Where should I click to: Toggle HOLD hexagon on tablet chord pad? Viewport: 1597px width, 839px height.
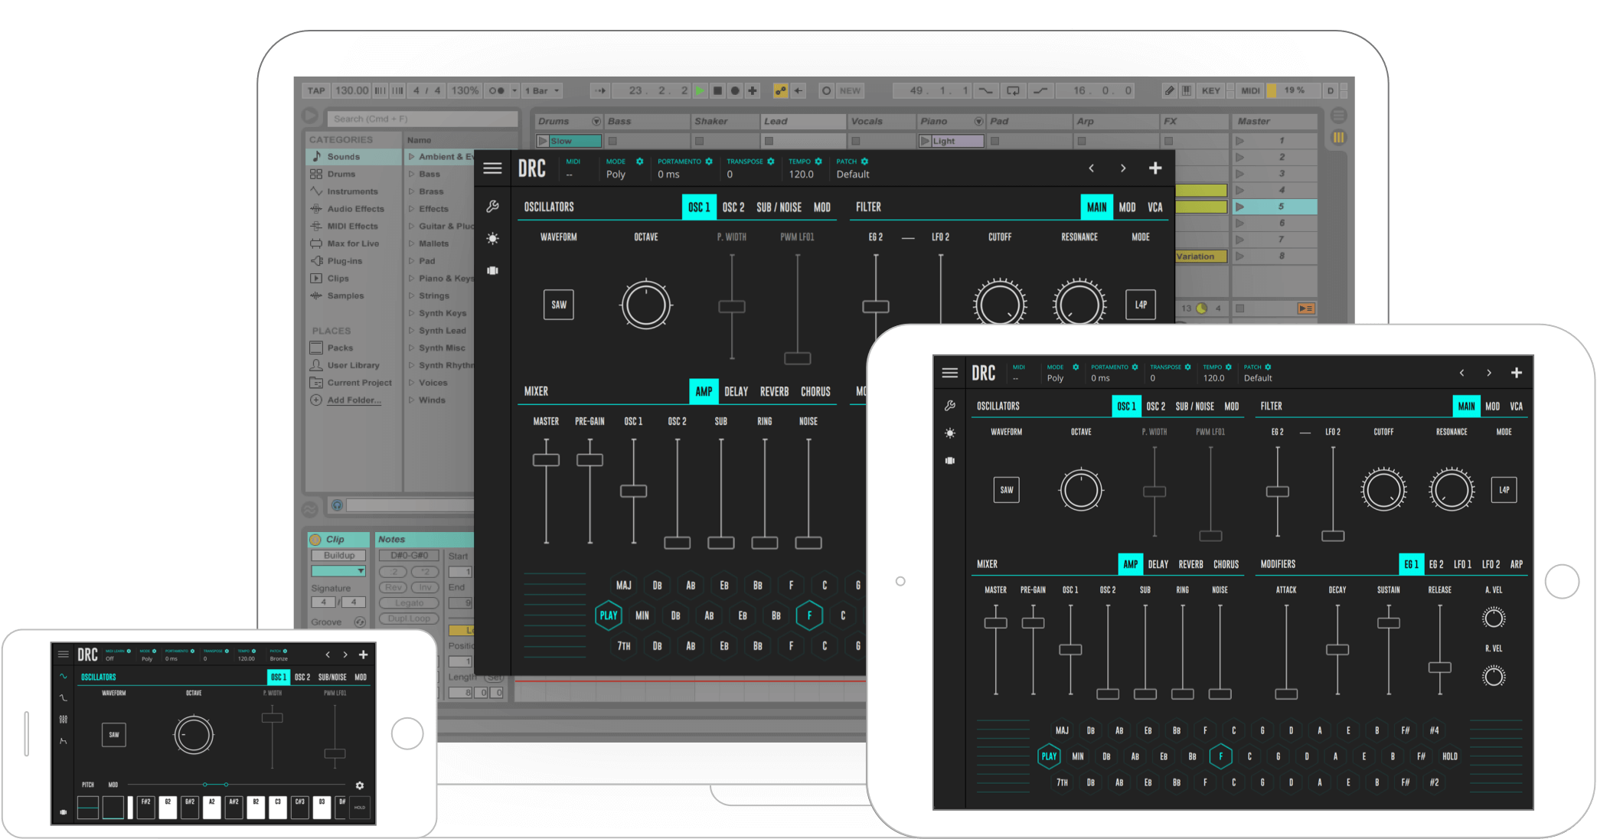[1449, 756]
